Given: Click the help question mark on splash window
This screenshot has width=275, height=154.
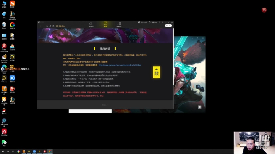Looking at the screenshot, I should click(198, 38).
